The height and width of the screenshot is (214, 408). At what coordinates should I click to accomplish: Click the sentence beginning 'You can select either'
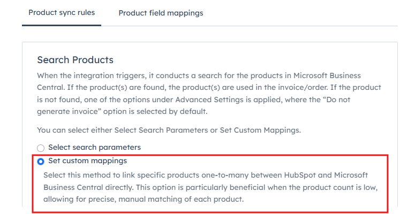click(x=169, y=130)
